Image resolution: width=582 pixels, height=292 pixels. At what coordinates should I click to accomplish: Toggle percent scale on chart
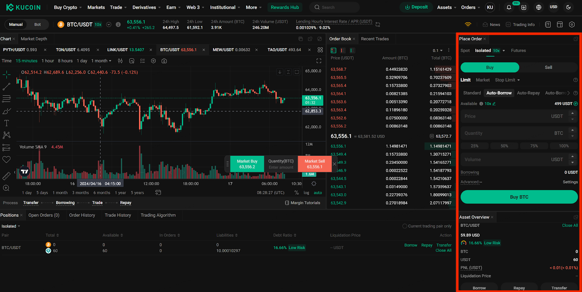tap(296, 193)
